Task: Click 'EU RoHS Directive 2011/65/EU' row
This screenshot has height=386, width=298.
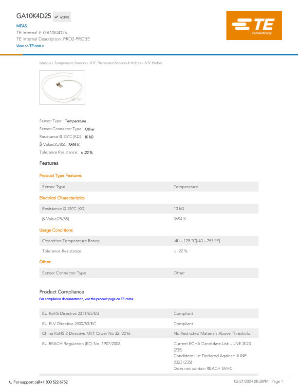Action: click(x=149, y=313)
